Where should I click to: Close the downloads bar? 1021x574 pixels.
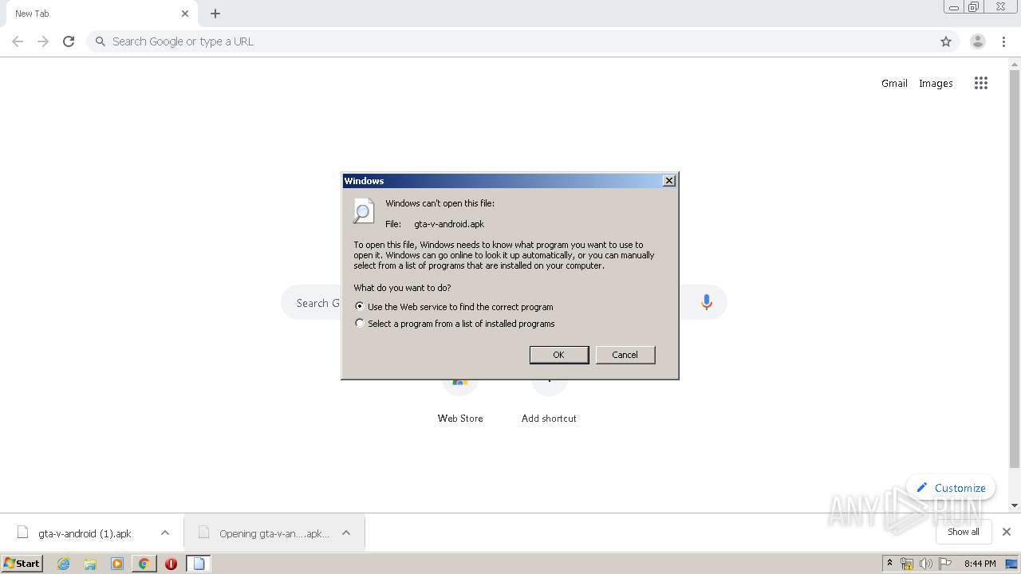(1007, 532)
